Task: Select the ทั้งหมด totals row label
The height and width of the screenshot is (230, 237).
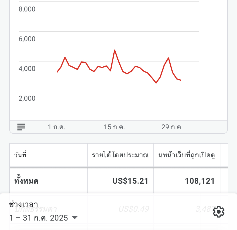Action: pyautogui.click(x=26, y=181)
